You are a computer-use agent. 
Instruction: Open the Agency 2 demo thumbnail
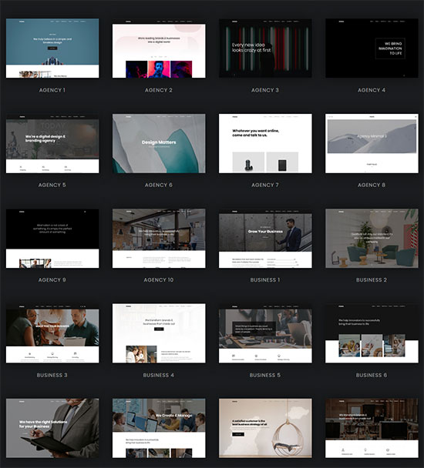pyautogui.click(x=159, y=48)
